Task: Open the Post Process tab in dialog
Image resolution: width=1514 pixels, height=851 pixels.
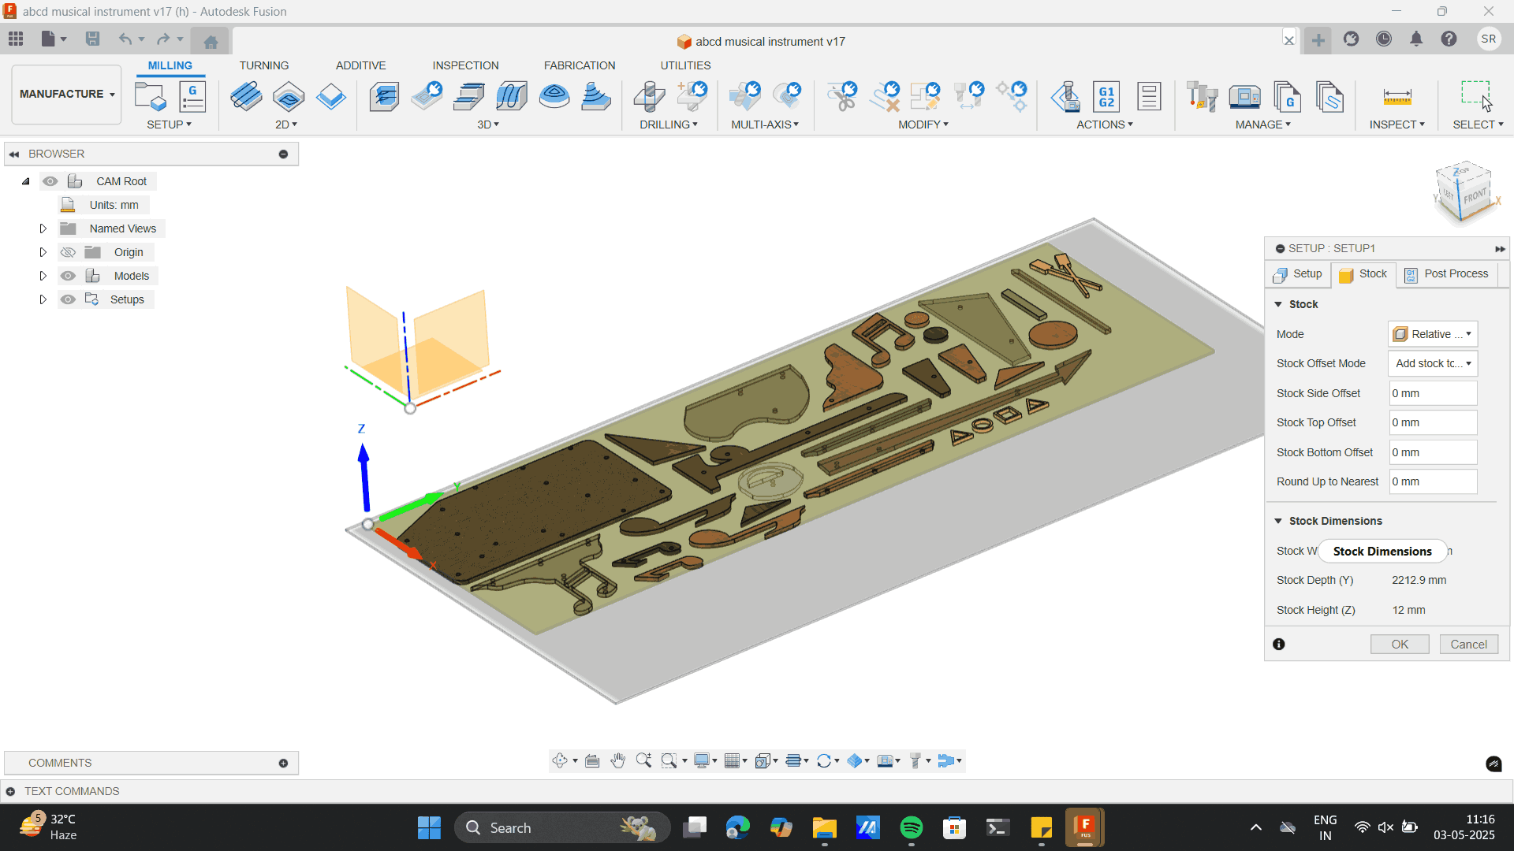Action: [x=1446, y=274]
